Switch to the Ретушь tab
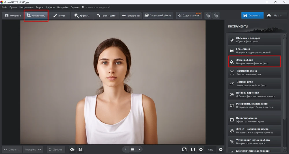The width and height of the screenshot is (289, 154). click(x=59, y=16)
